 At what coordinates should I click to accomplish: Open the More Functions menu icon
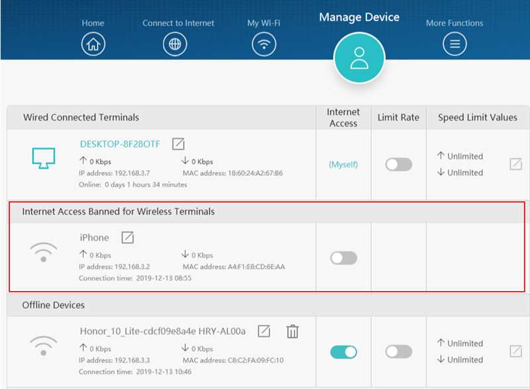(454, 44)
